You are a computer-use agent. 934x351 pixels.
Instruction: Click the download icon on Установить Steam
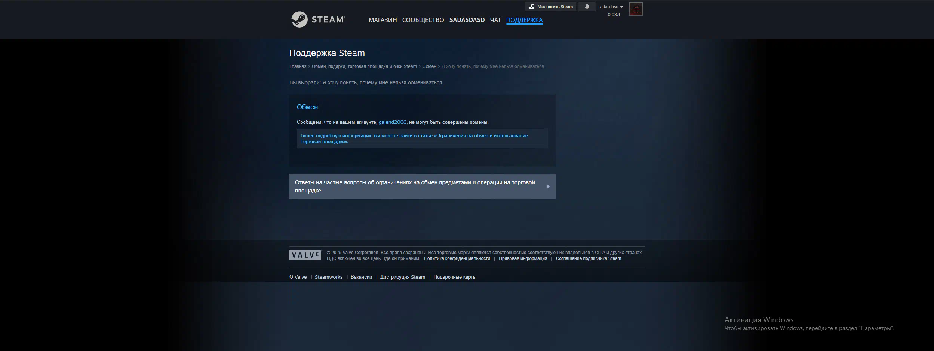tap(532, 7)
